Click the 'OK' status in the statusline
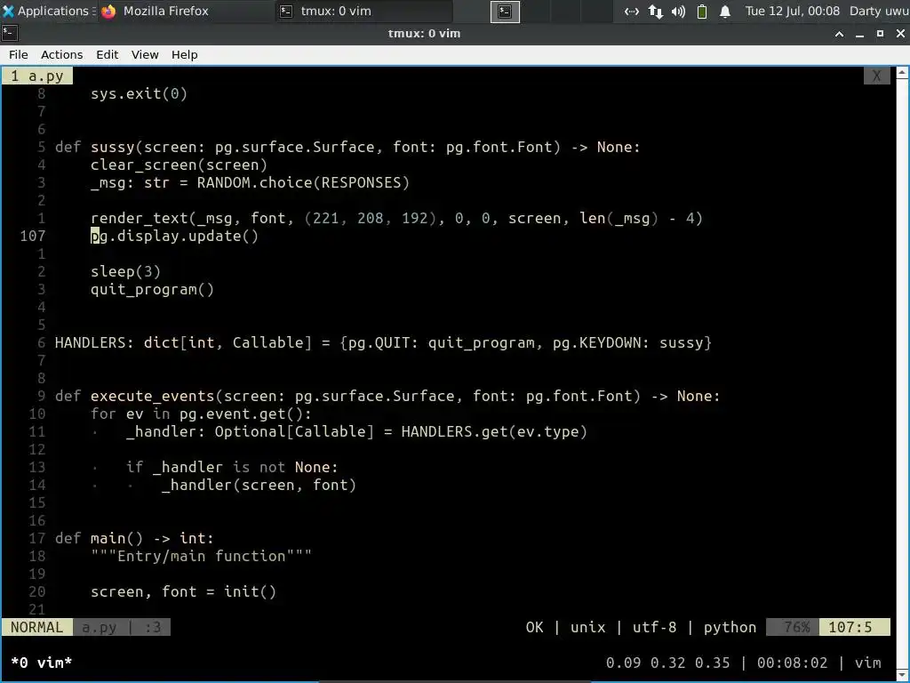910x683 pixels. tap(534, 627)
